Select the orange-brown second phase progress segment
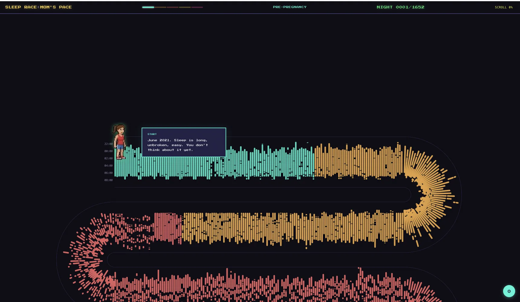This screenshot has height=302, width=520. pyautogui.click(x=160, y=7)
